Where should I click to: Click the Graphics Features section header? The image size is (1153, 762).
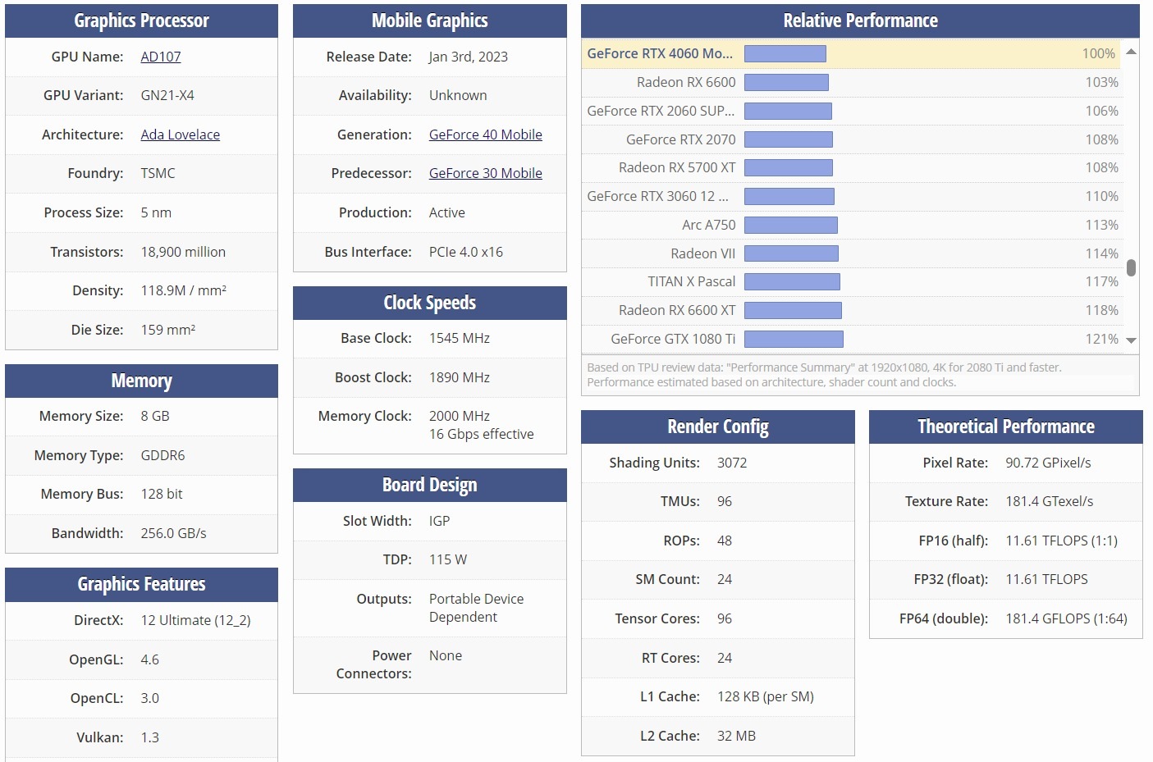point(141,584)
